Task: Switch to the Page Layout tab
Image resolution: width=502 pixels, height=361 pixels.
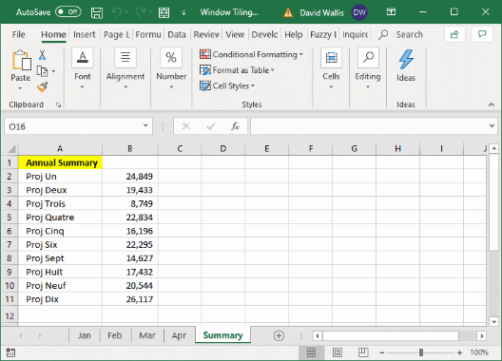Action: point(116,34)
